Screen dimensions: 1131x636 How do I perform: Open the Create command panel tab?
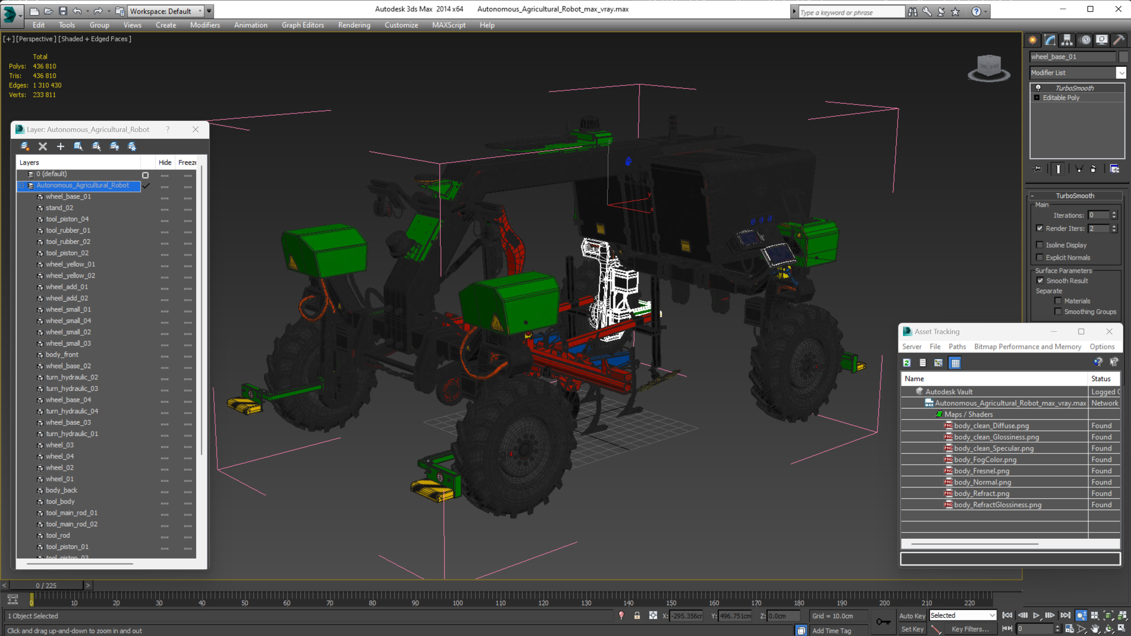[x=1033, y=40]
